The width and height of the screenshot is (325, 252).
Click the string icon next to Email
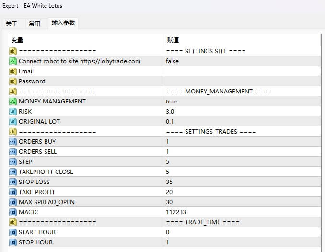[13, 71]
